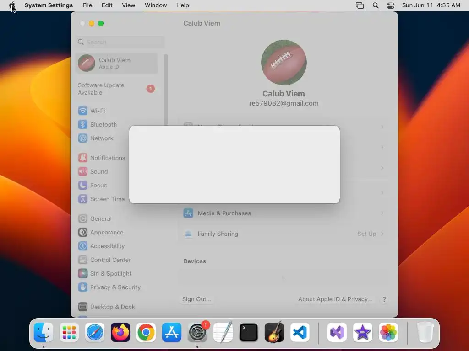Viewport: 469px width, 351px height.
Task: Open Family Sharing row
Action: pos(284,234)
